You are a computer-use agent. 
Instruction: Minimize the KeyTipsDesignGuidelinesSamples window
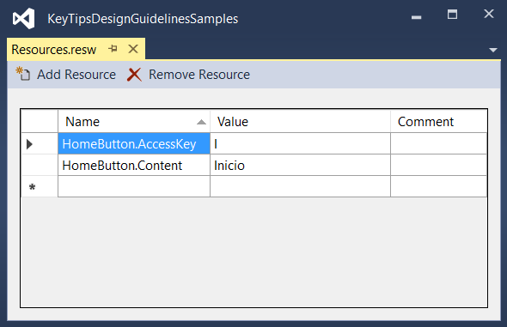[x=416, y=17]
